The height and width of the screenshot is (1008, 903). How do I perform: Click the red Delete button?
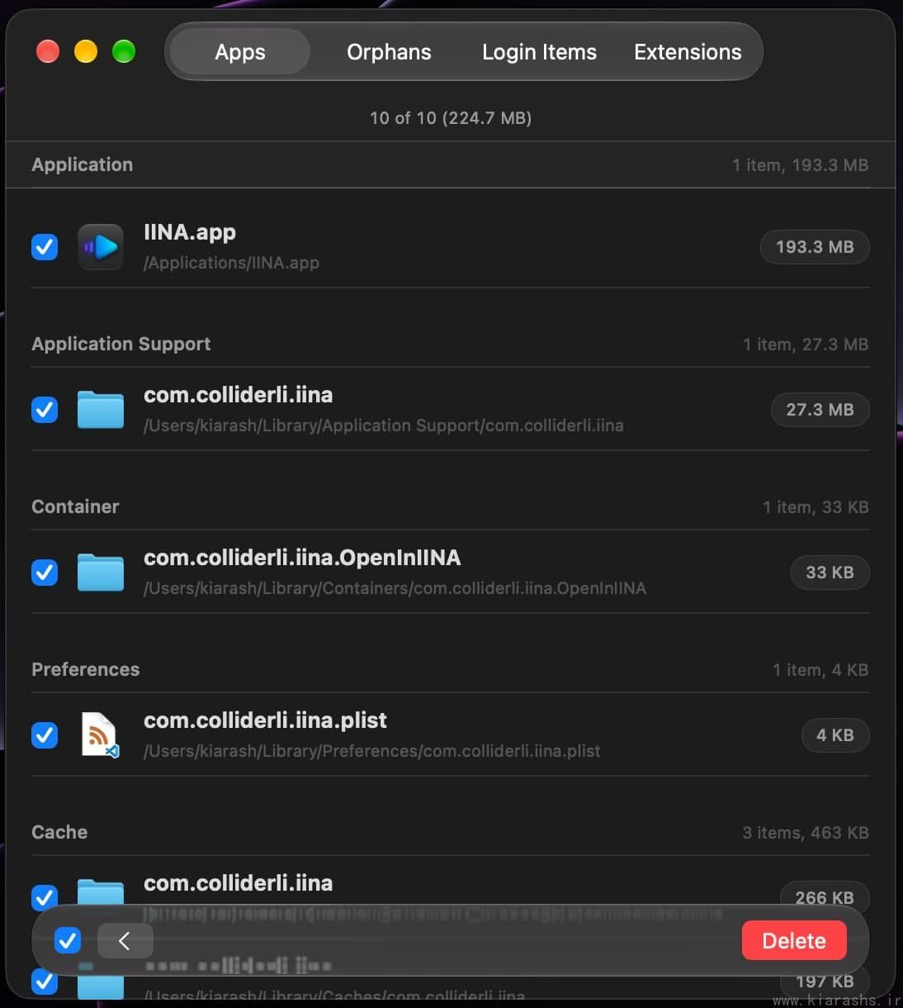(x=794, y=940)
